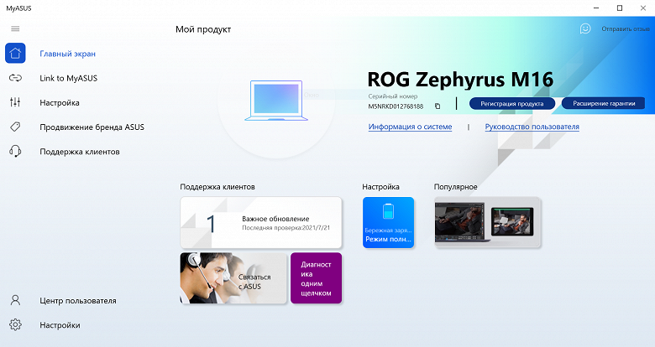Click the user center person icon
The height and width of the screenshot is (347, 655).
point(15,300)
